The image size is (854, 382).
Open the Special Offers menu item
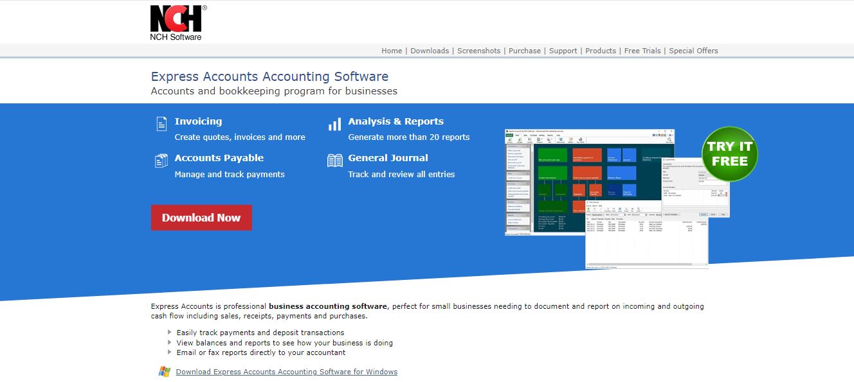(693, 51)
